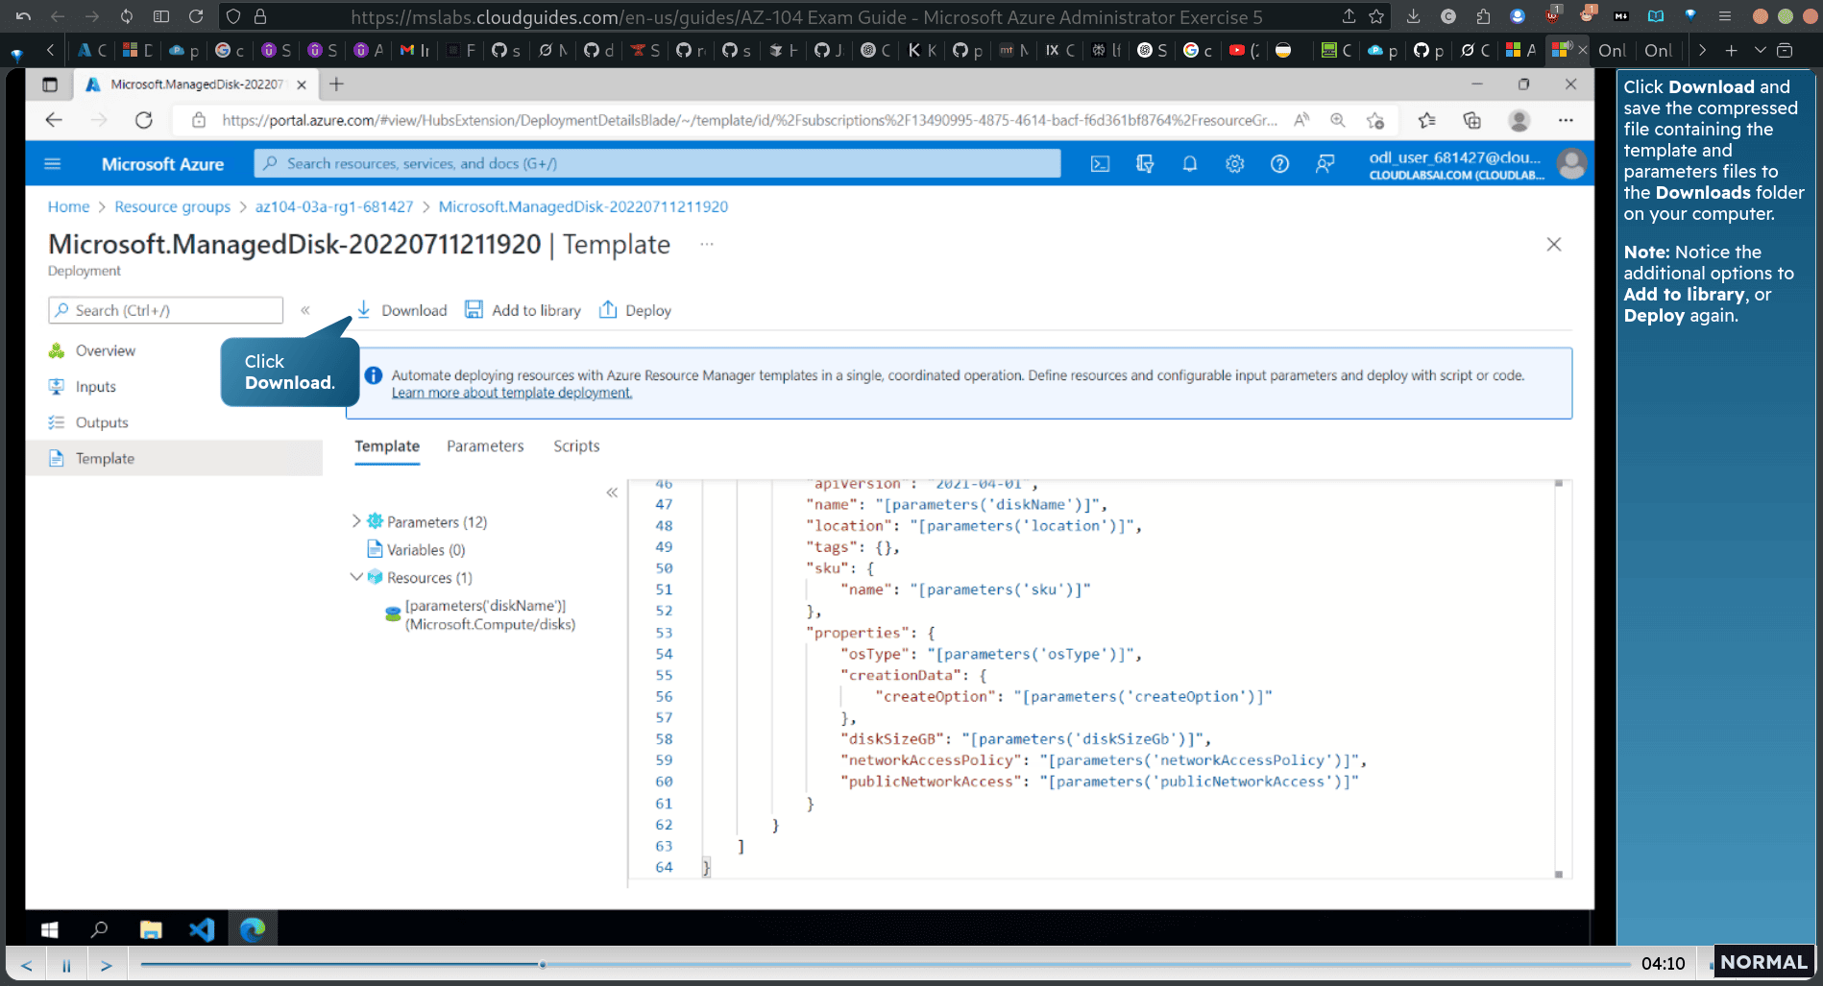Go to previous guide step
This screenshot has height=986, width=1823.
tap(27, 965)
